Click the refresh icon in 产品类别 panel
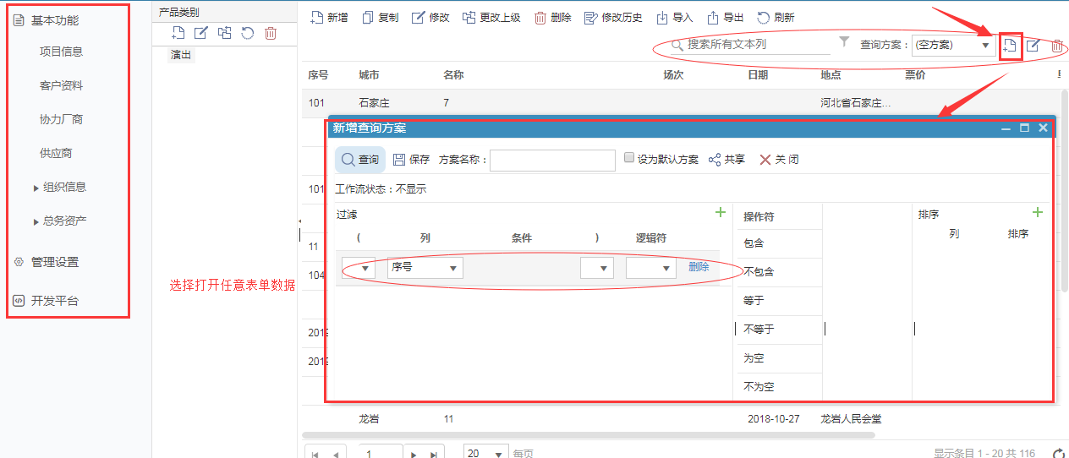Image resolution: width=1069 pixels, height=458 pixels. pos(247,33)
